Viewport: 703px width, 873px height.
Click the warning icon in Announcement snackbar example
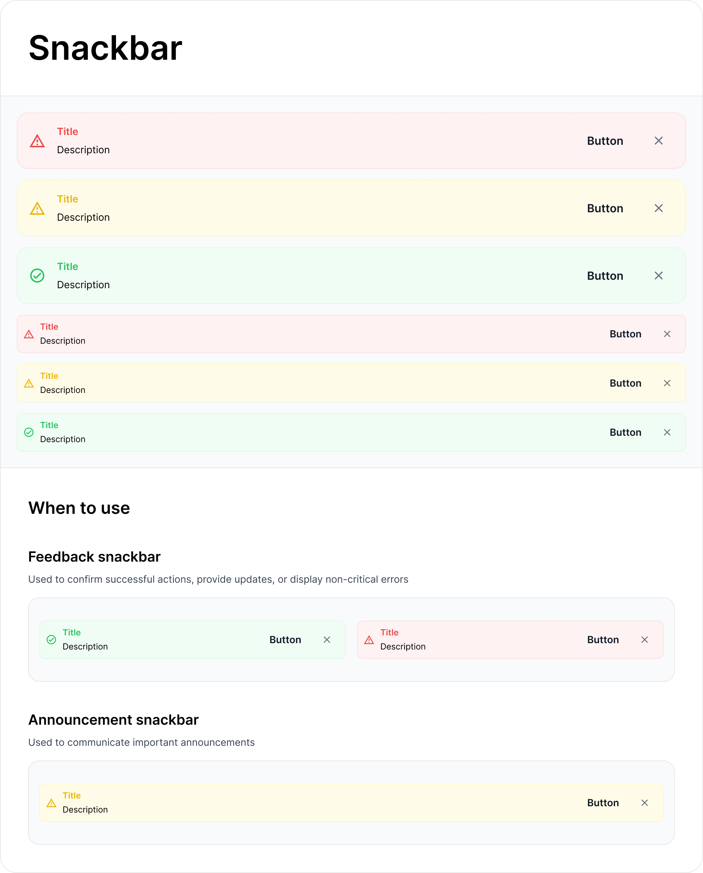(x=51, y=803)
